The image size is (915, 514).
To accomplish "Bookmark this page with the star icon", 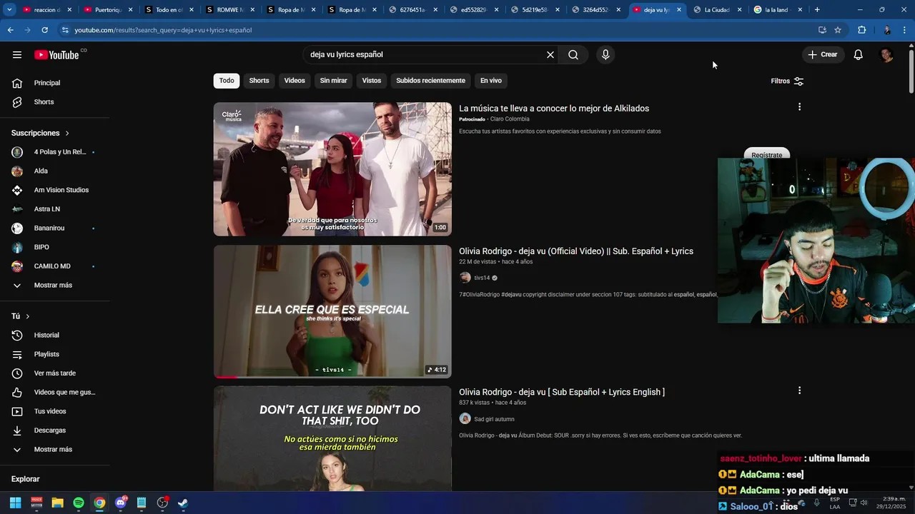I will coord(838,30).
